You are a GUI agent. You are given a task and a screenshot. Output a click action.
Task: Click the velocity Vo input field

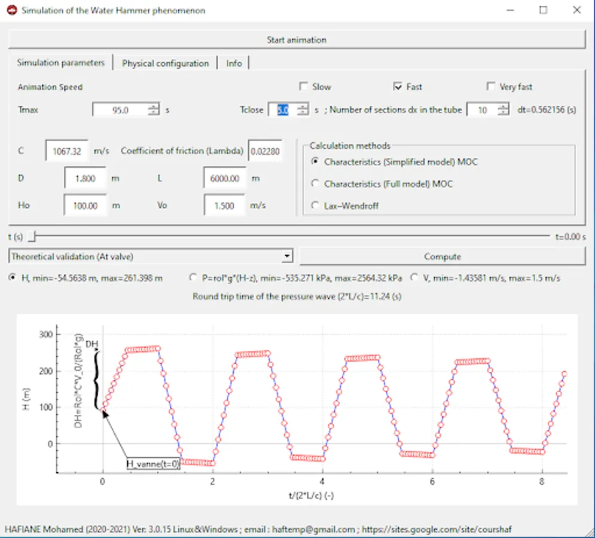(225, 205)
